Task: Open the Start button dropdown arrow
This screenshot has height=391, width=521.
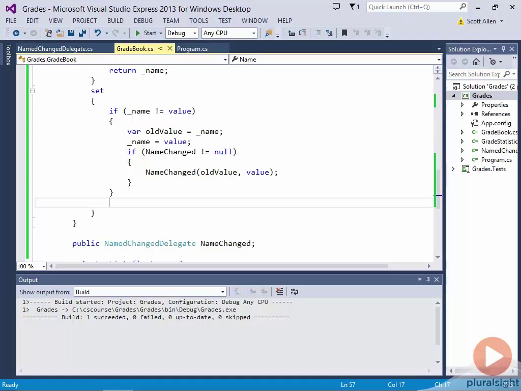Action: click(x=161, y=33)
